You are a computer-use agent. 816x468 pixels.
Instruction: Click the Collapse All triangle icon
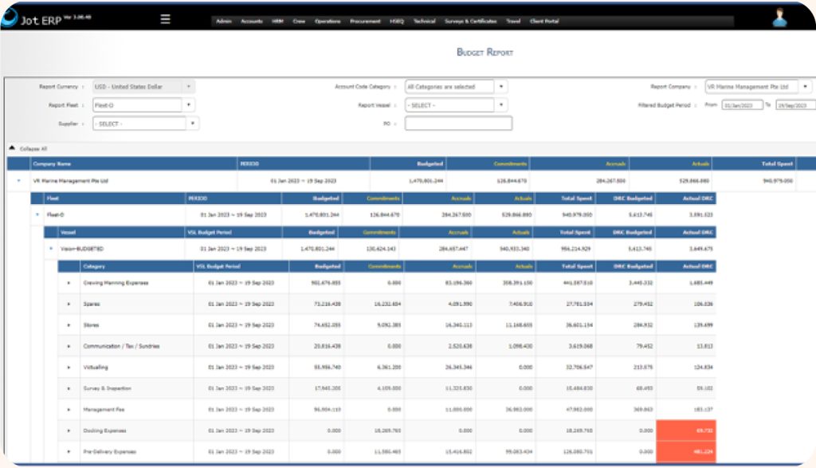click(12, 148)
